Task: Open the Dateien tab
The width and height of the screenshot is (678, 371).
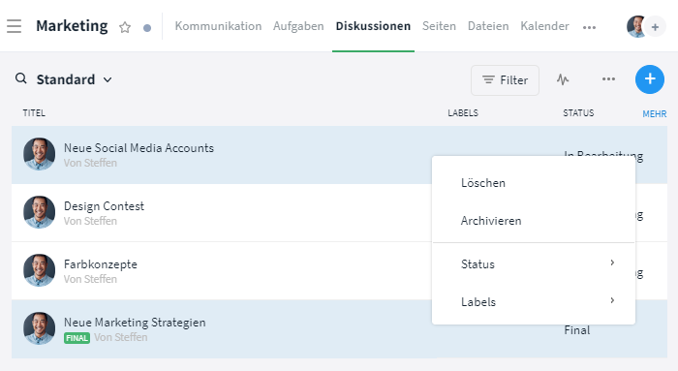Action: coord(488,26)
